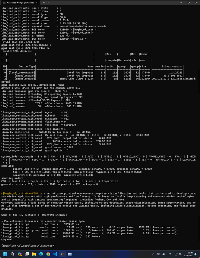
Task: Toggle the 拼 IME mode indicator
Action: [x=170, y=254]
